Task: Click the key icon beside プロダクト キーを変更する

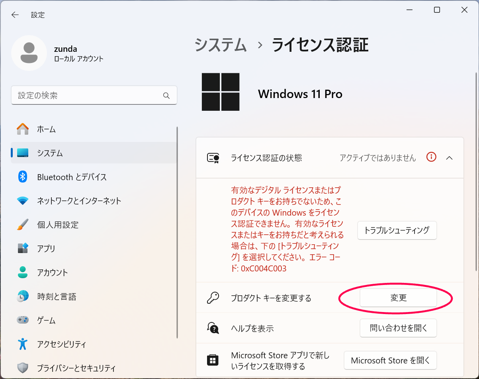Action: click(214, 298)
